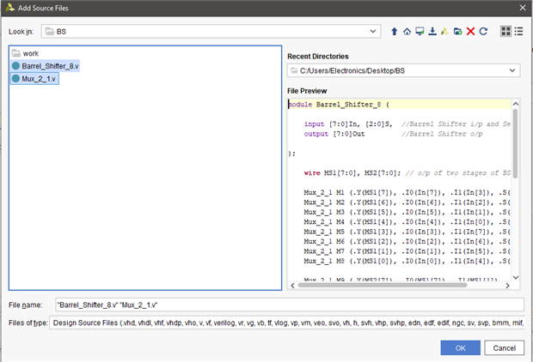Switch to icon grid view
Viewport: 533px width, 362px height.
click(x=505, y=31)
